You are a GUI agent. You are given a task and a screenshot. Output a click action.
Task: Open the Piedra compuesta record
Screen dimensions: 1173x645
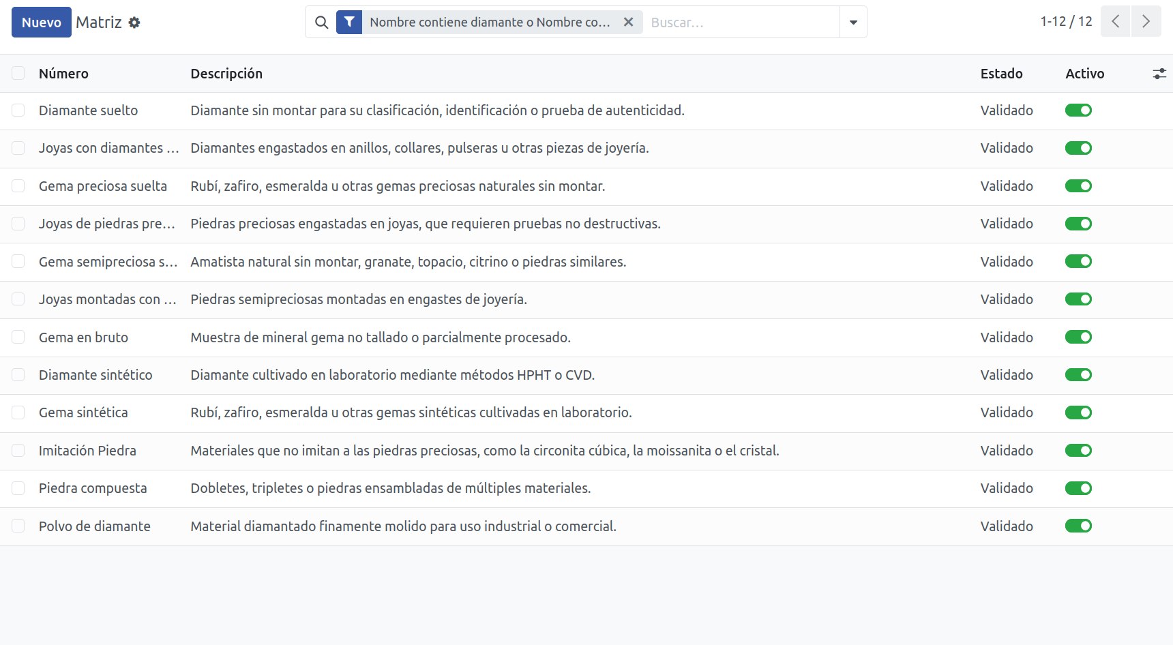(x=93, y=488)
